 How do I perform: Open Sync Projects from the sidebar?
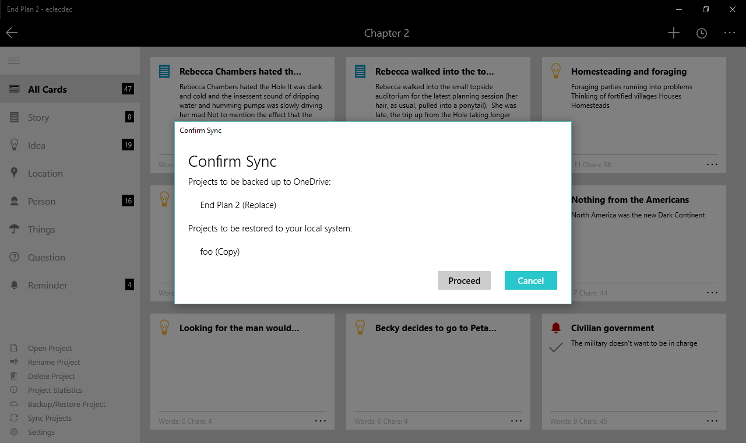pyautogui.click(x=50, y=418)
